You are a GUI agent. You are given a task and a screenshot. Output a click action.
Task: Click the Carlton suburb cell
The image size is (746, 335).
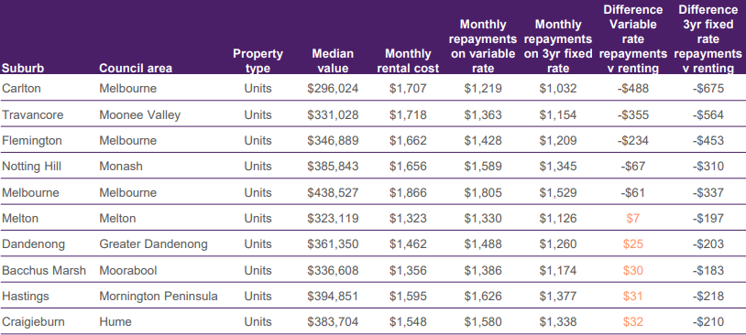tap(21, 89)
